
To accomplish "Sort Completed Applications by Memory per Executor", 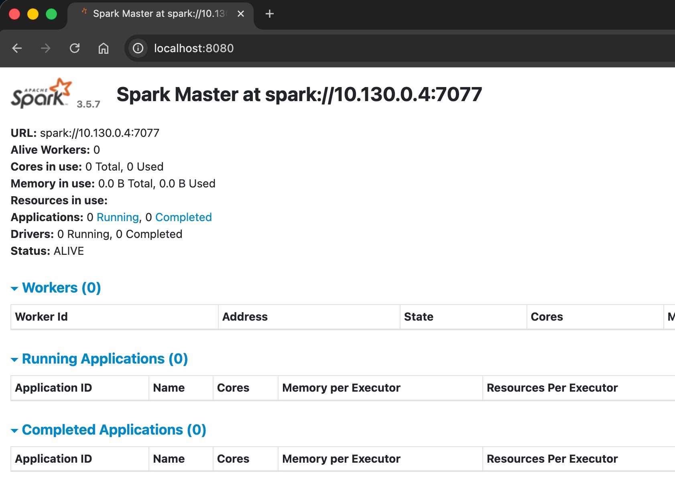I will pos(380,459).
